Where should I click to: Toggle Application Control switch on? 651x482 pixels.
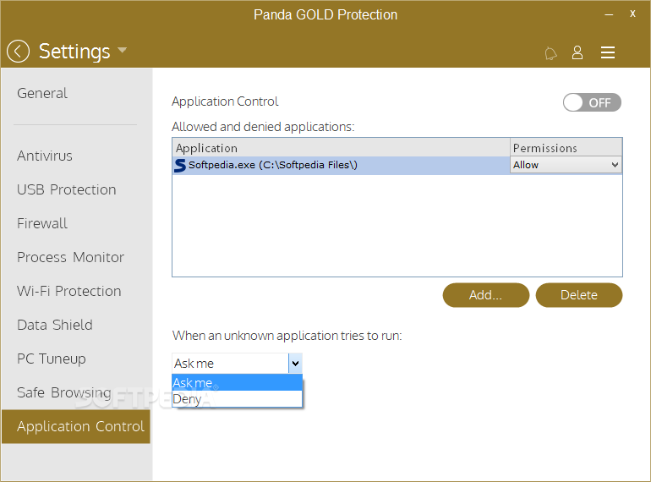point(592,102)
